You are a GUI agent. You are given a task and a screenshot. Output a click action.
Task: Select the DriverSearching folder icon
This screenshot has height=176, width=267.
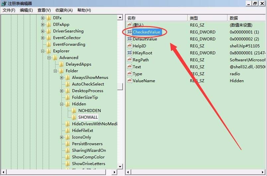pyautogui.click(x=49, y=31)
